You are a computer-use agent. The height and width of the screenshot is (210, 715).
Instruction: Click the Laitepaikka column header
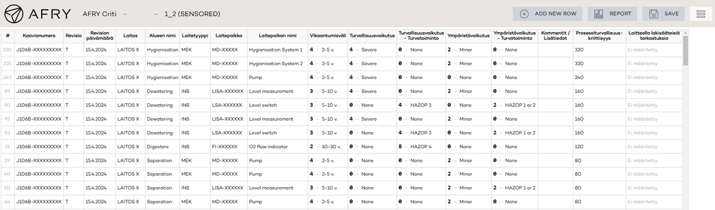click(x=229, y=35)
